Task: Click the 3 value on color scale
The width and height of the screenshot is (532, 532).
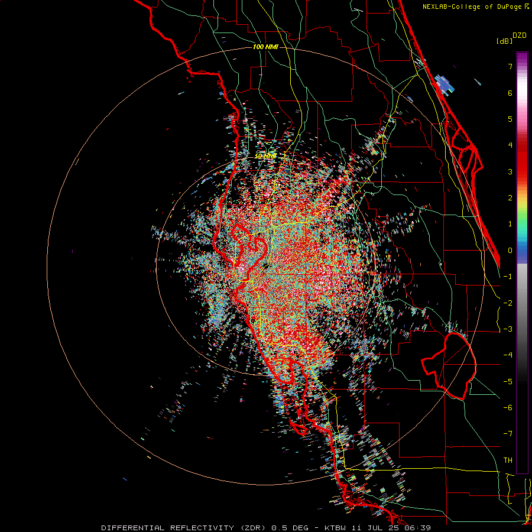Action: click(510, 171)
